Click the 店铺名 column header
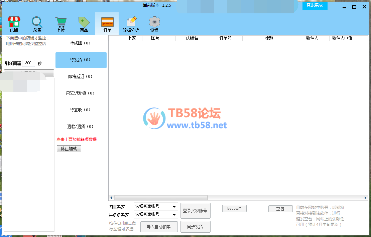This screenshot has height=237, width=371. (x=192, y=38)
